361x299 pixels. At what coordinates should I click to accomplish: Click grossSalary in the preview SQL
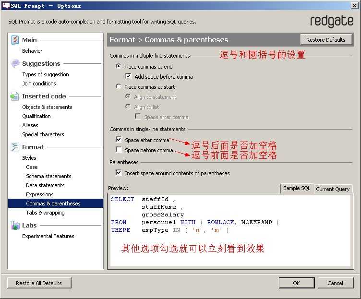163,215
